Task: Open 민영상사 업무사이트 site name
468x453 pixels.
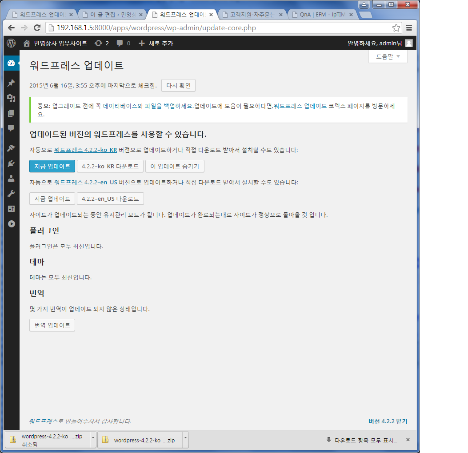Action: 60,43
